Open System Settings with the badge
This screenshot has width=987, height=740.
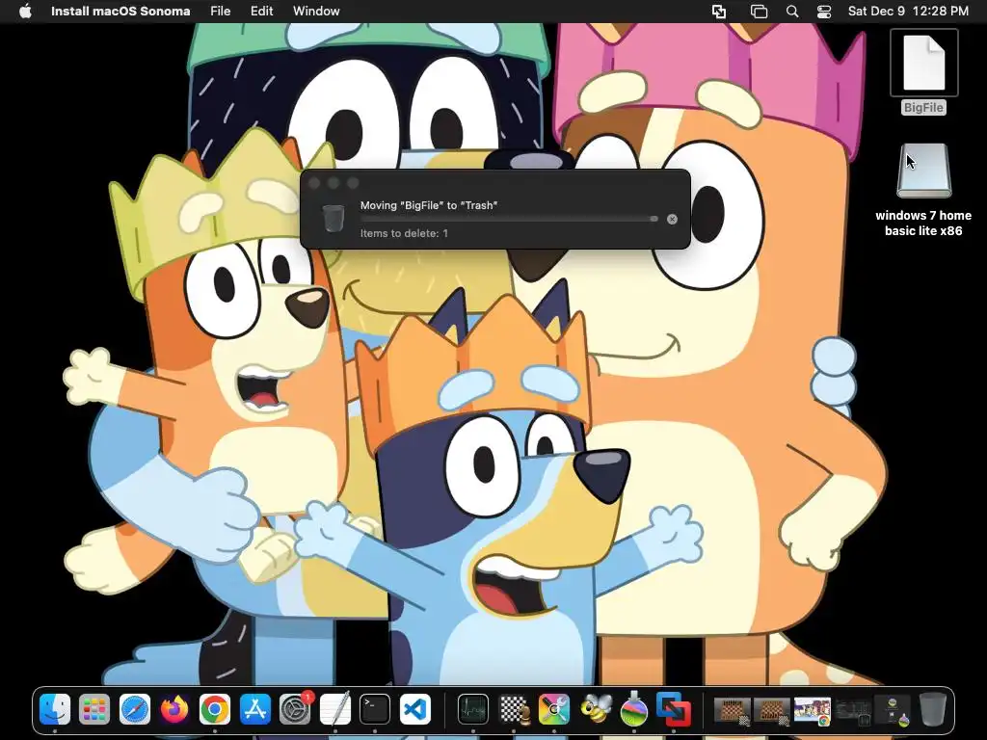click(295, 709)
